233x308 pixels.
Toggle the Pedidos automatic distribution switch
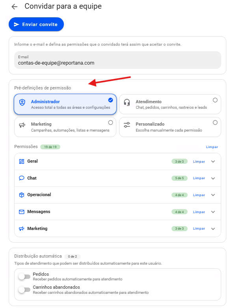24,276
